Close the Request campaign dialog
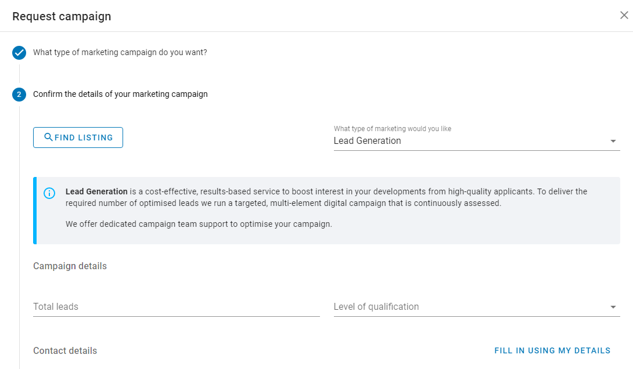 pos(624,15)
